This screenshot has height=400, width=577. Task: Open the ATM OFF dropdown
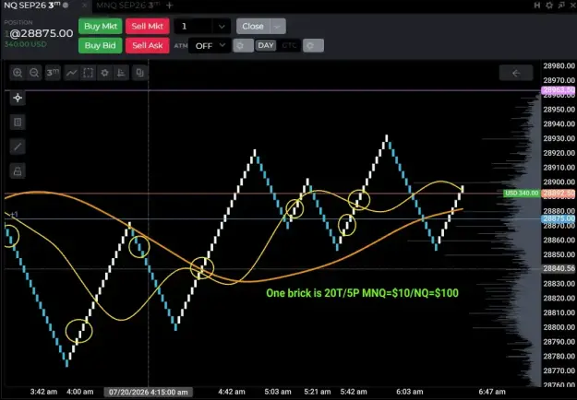coord(210,45)
